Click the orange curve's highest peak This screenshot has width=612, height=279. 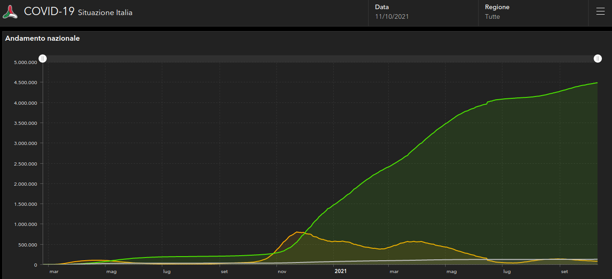coord(297,232)
